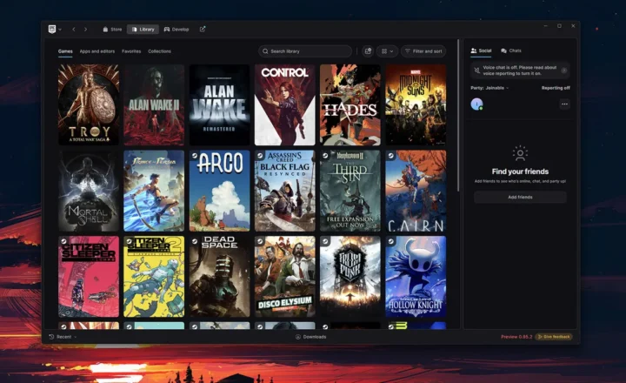Open Assassin's Creed Black Flag Resynced tile
Screen dimensions: 626x383
285,191
